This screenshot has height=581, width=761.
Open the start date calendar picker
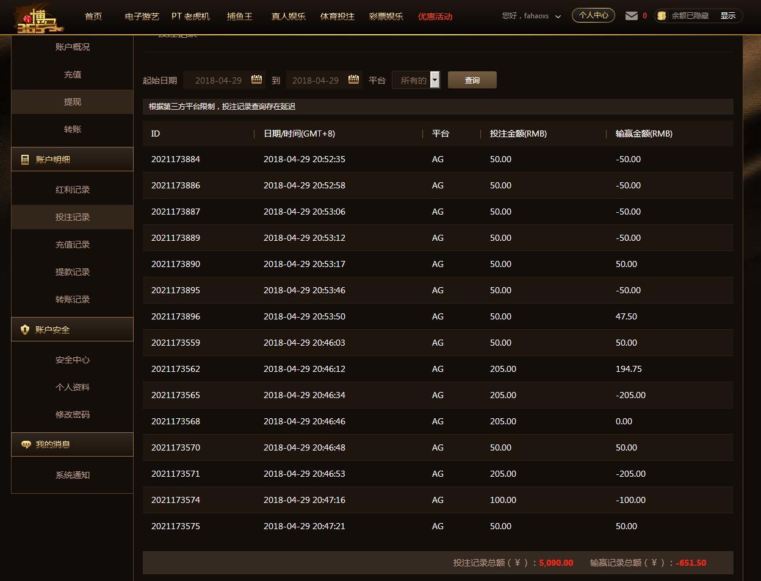(x=257, y=80)
